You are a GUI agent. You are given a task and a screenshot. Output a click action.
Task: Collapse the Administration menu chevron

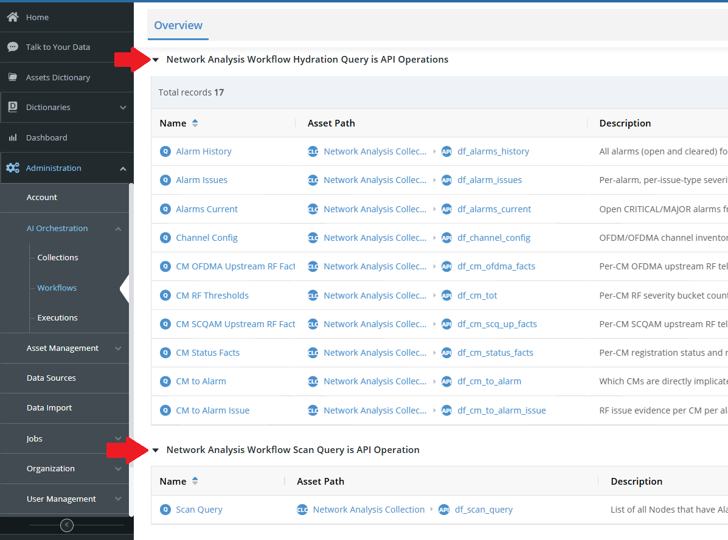pos(123,168)
